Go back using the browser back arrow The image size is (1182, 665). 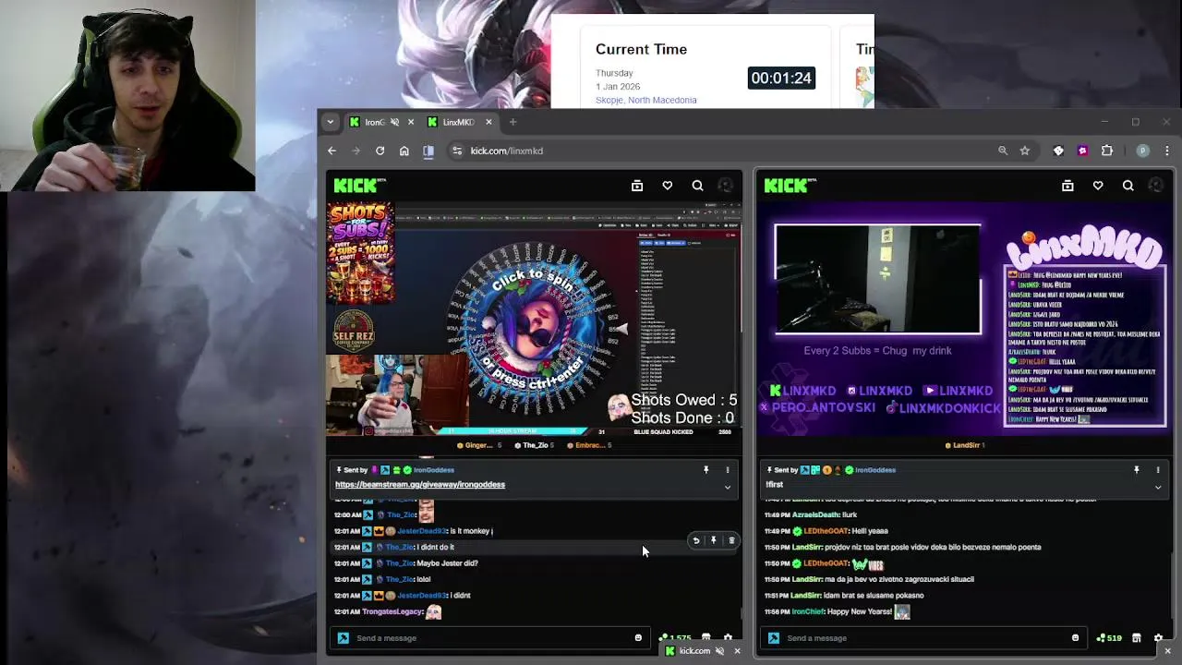(x=332, y=151)
